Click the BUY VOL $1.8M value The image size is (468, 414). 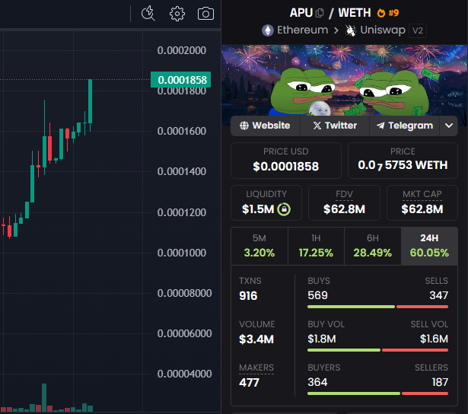(322, 339)
